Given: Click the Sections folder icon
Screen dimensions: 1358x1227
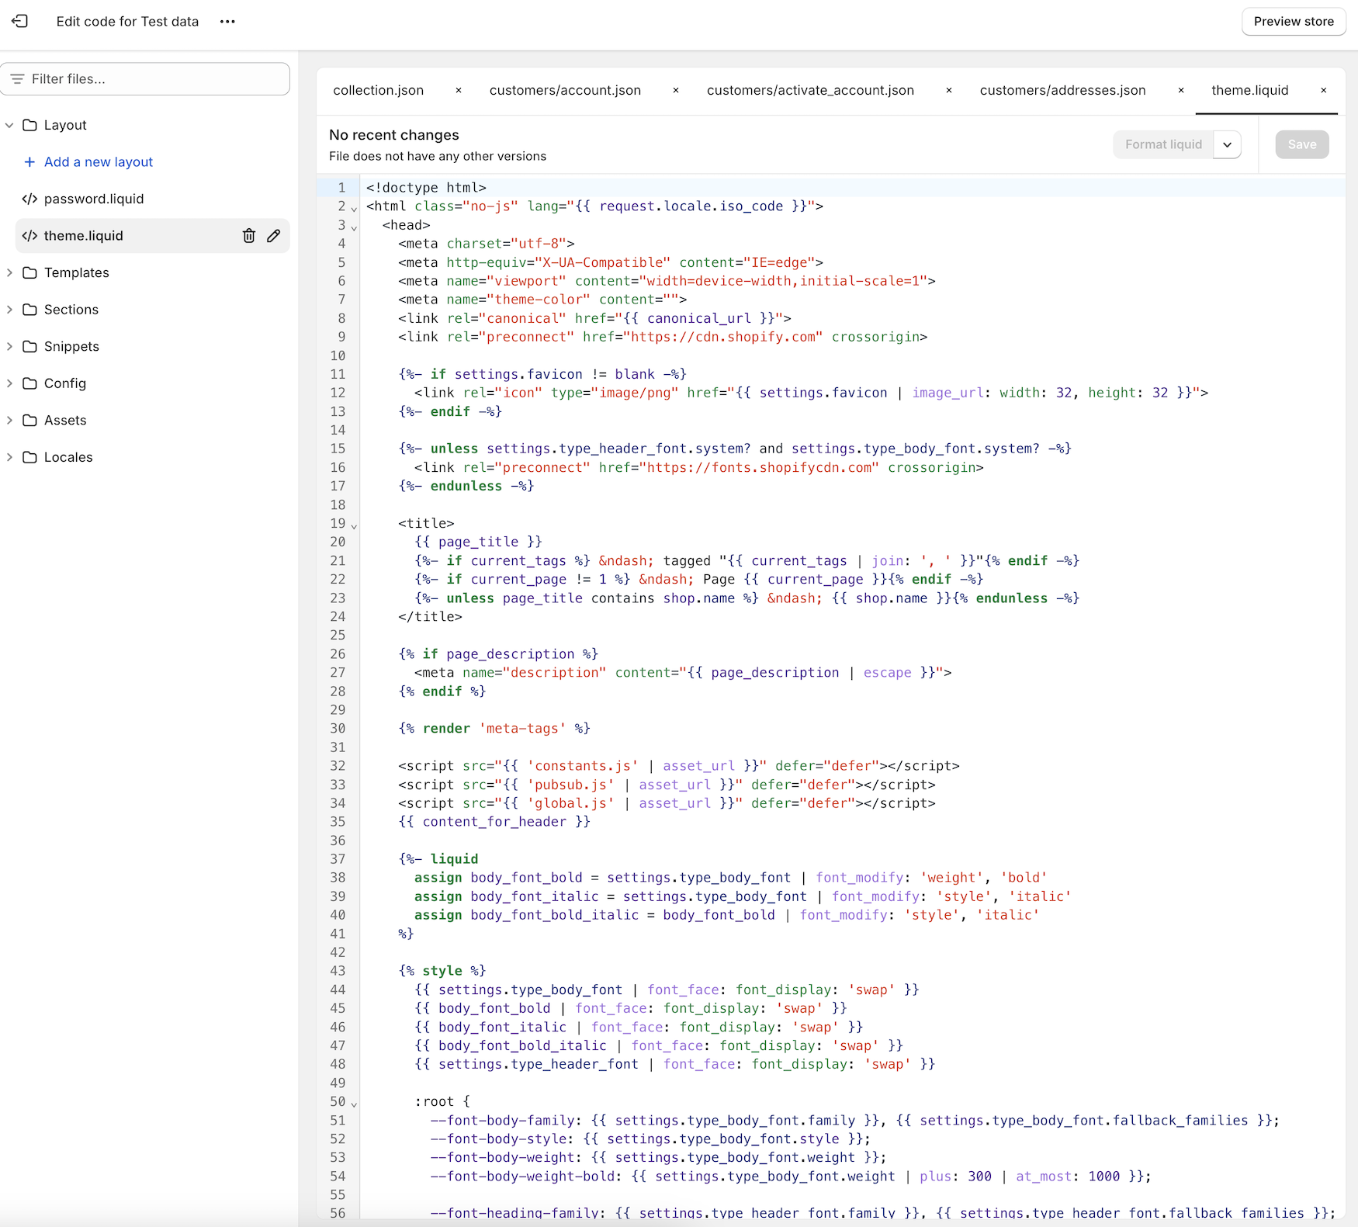Looking at the screenshot, I should click(30, 310).
